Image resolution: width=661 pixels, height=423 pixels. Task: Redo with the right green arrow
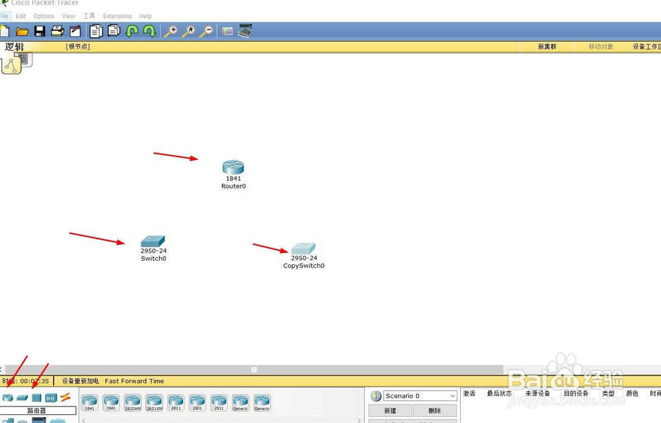(x=149, y=31)
